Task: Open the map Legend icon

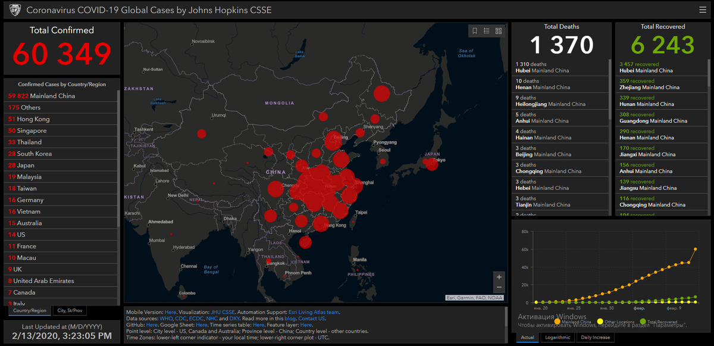Action: pyautogui.click(x=487, y=30)
